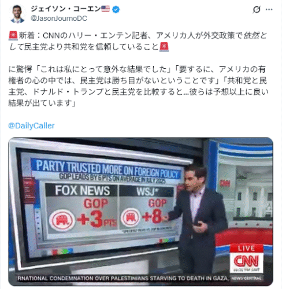Viewport: 286px width, 289px height.
Task: Click the blue verified checkmark badge
Action: [x=116, y=9]
